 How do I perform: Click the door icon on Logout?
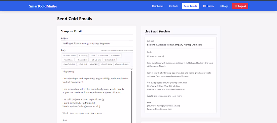236,6
